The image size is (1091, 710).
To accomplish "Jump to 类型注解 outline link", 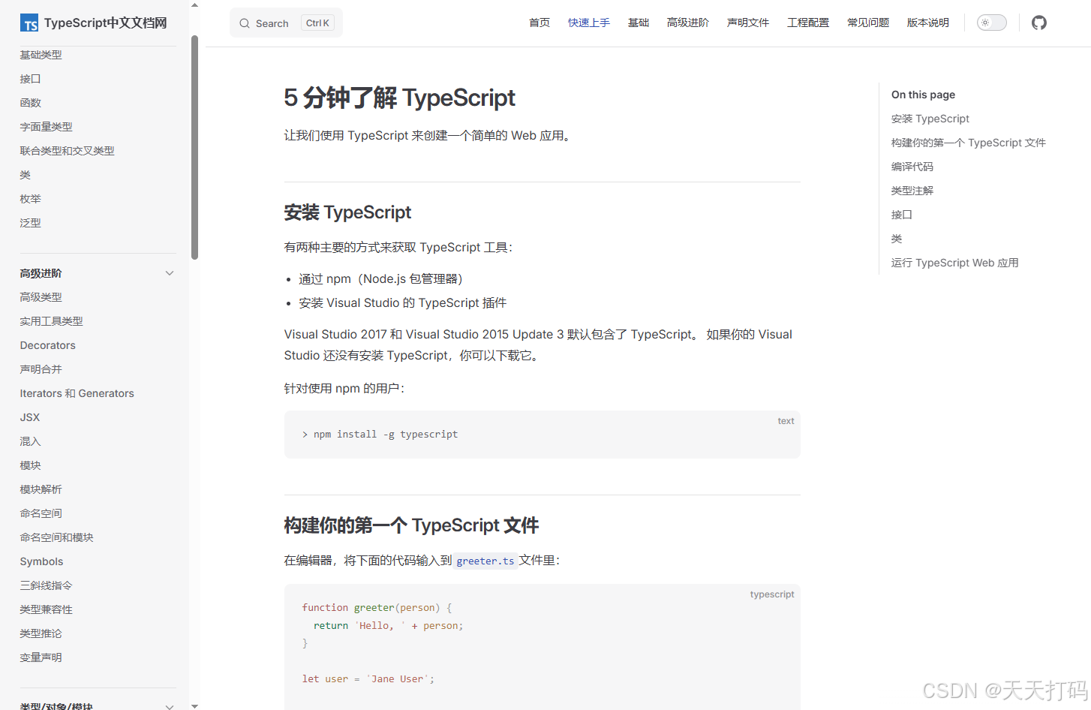I will [x=912, y=191].
